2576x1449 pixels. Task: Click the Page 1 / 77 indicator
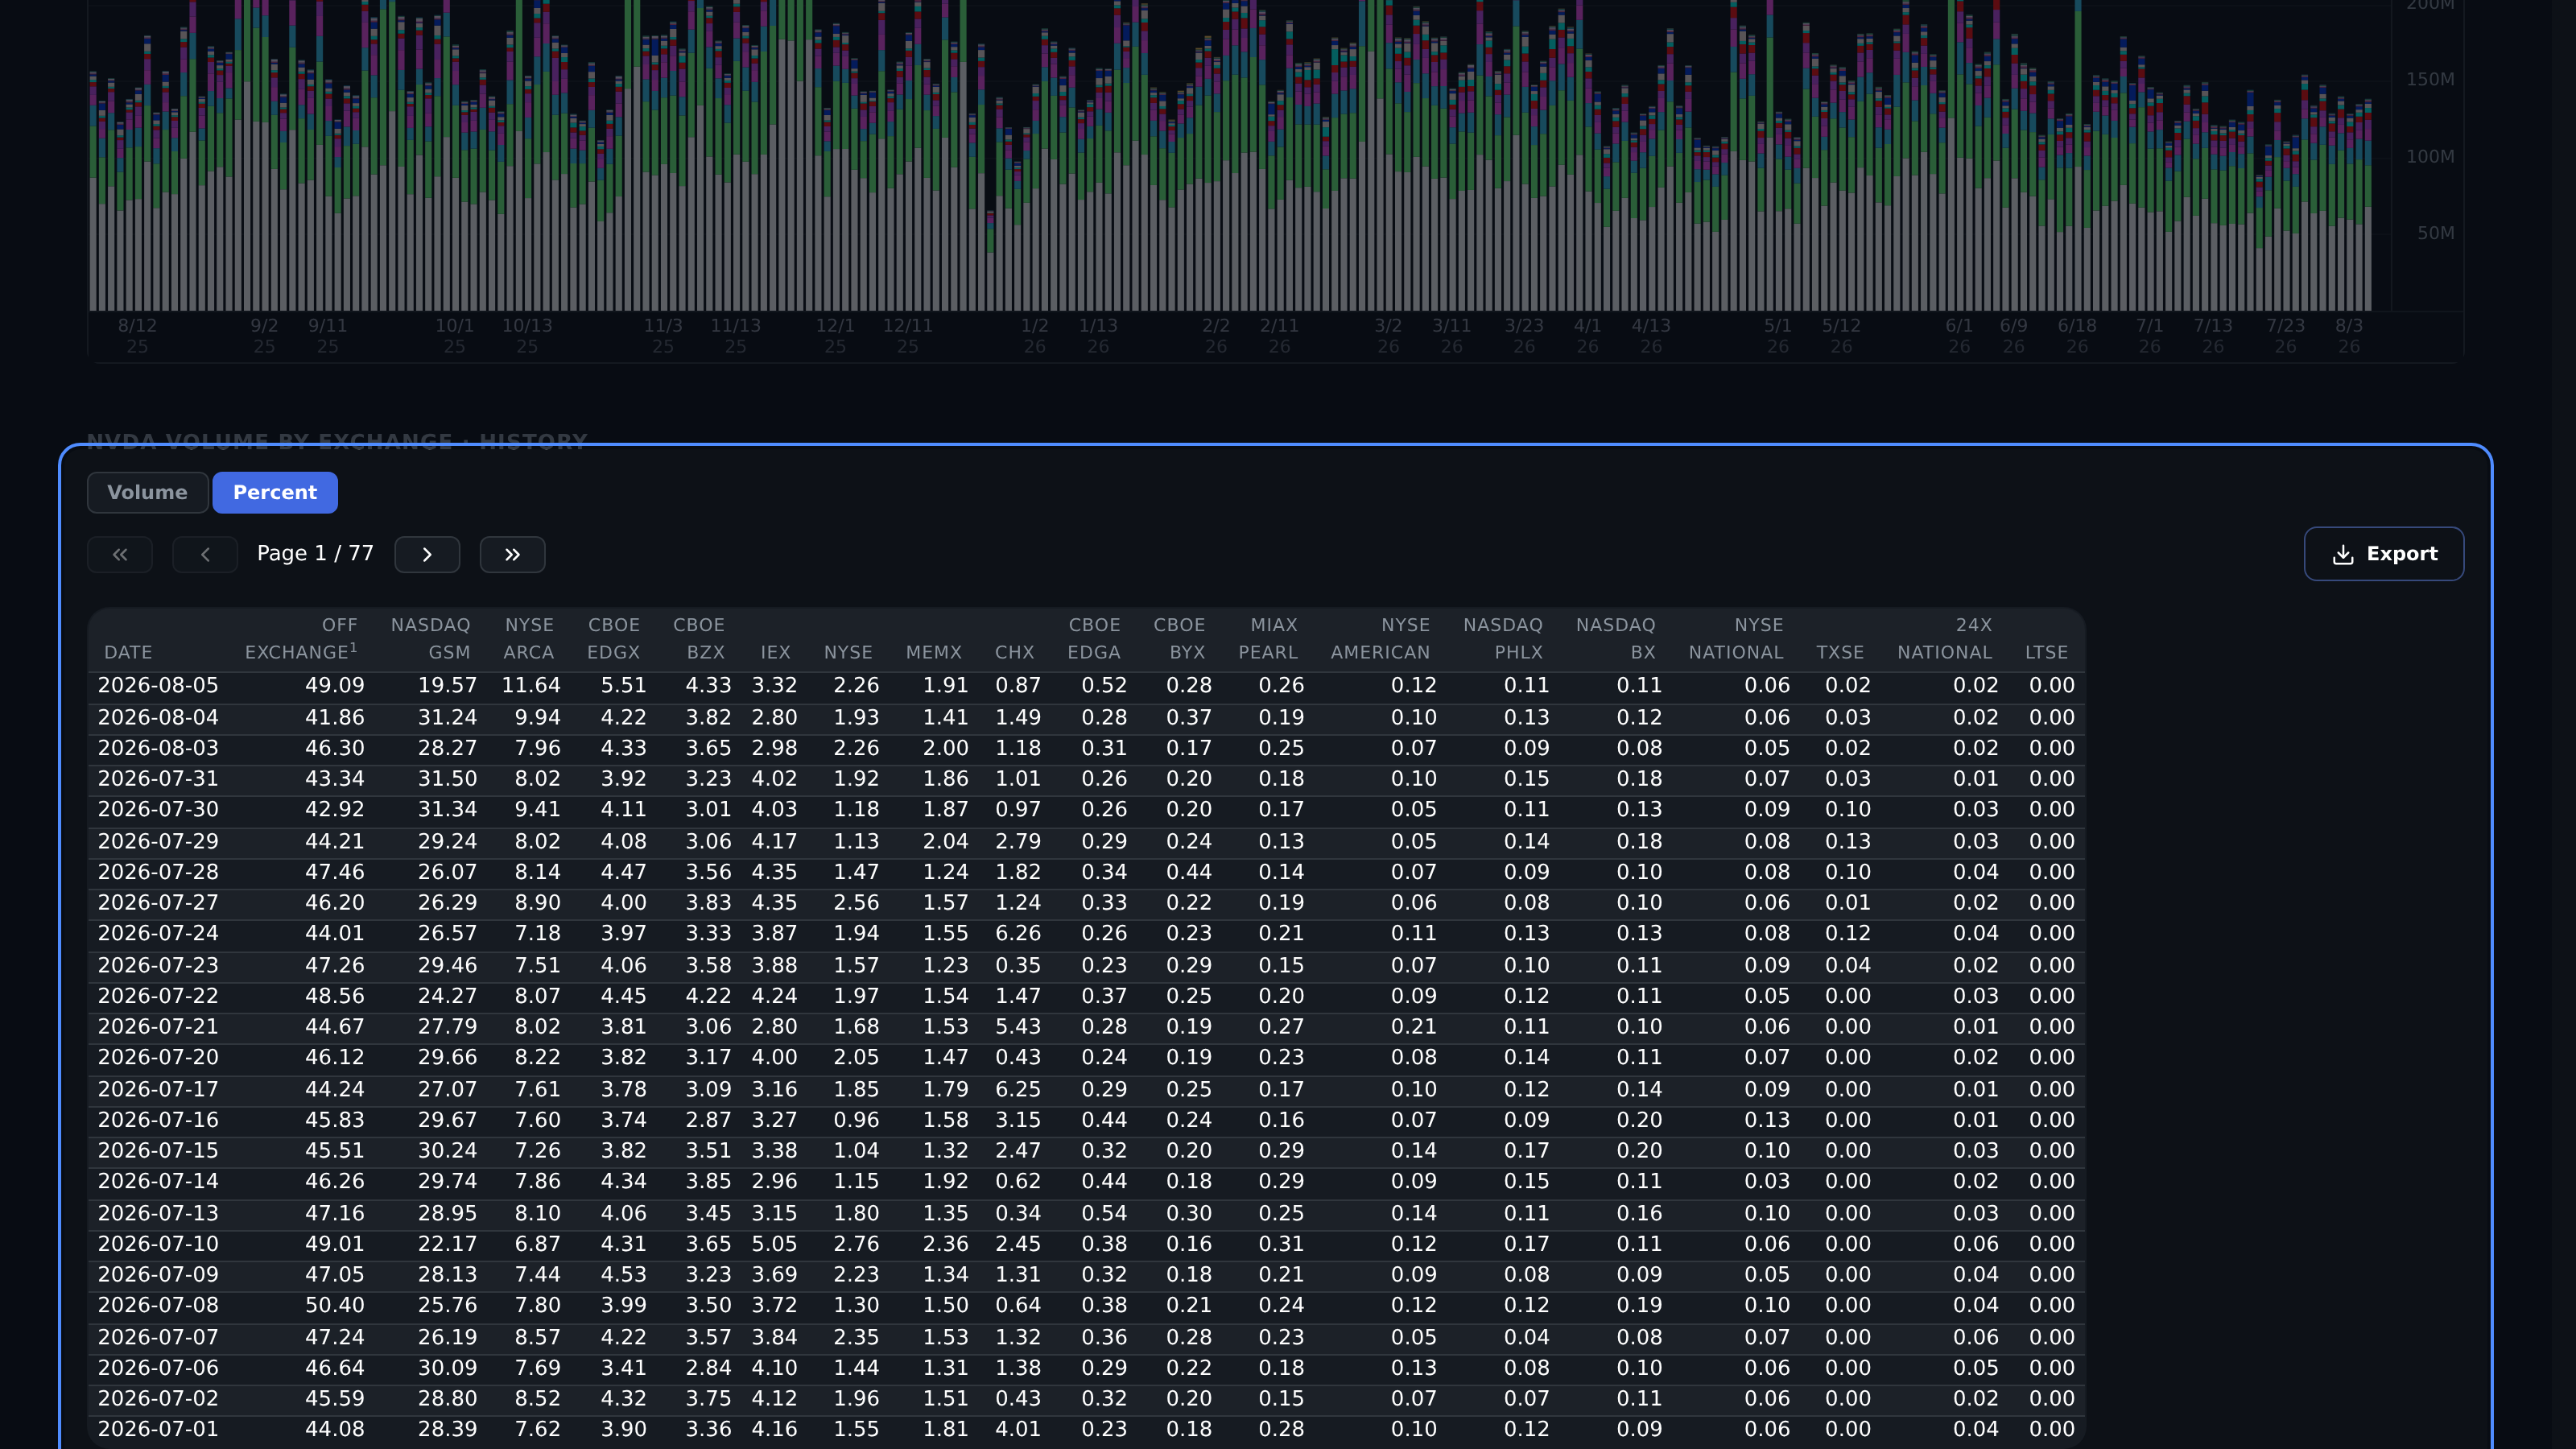point(315,554)
